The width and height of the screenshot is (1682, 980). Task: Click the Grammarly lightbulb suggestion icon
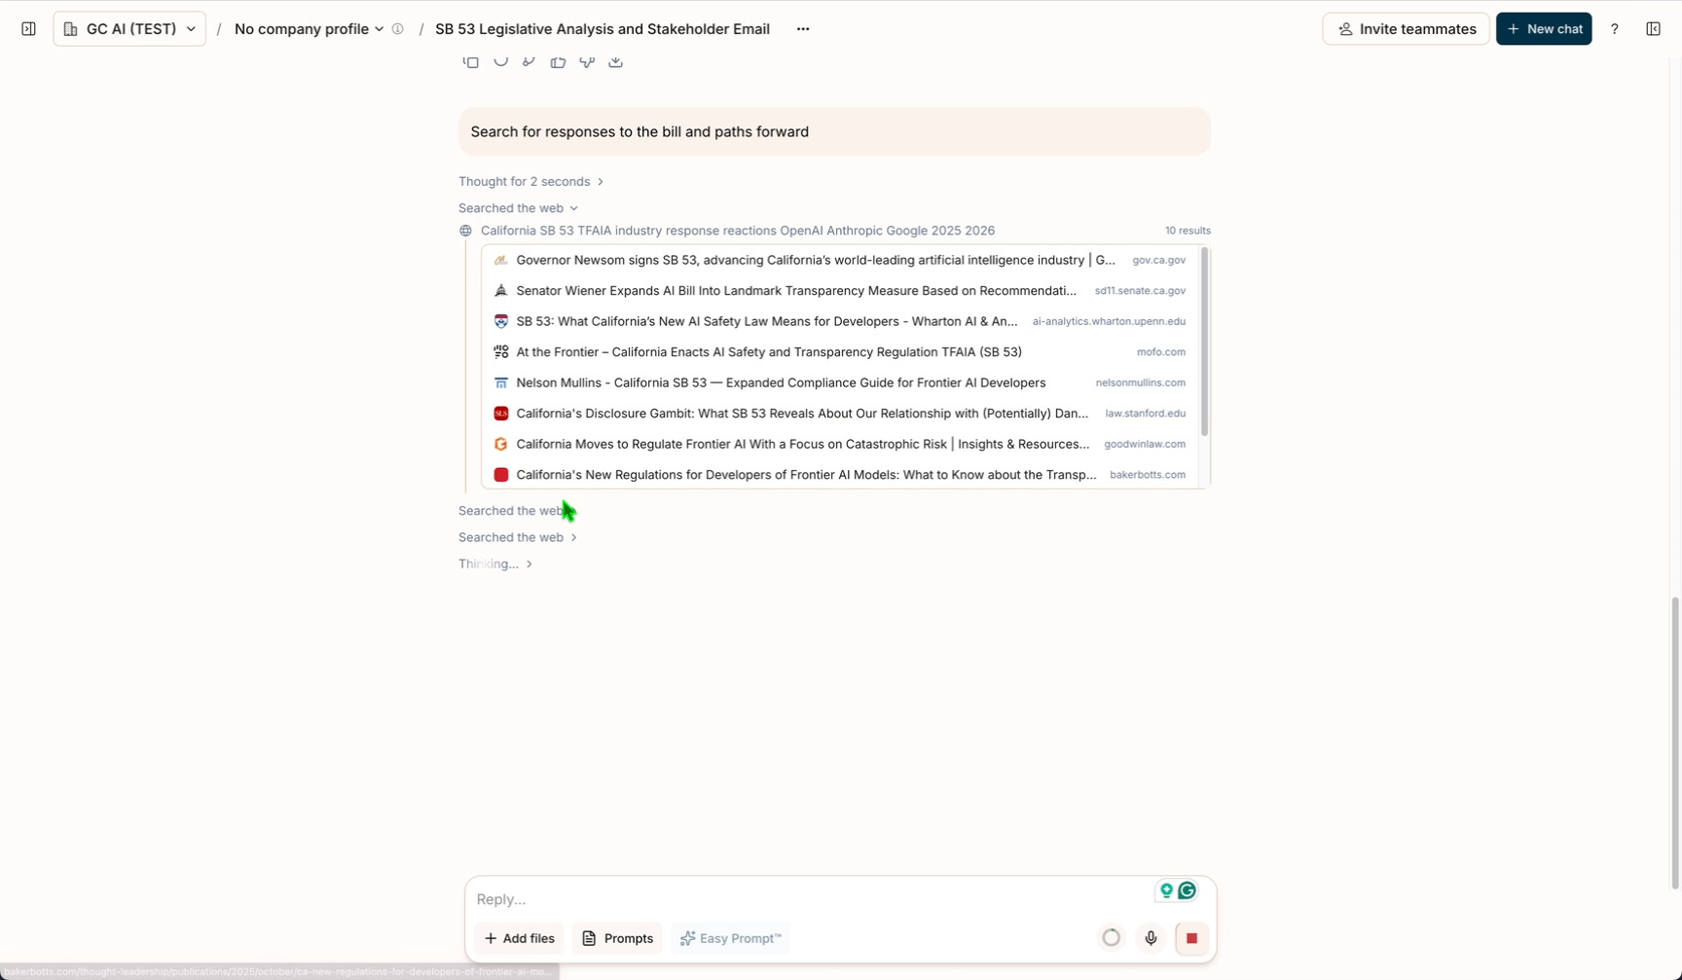coord(1166,890)
